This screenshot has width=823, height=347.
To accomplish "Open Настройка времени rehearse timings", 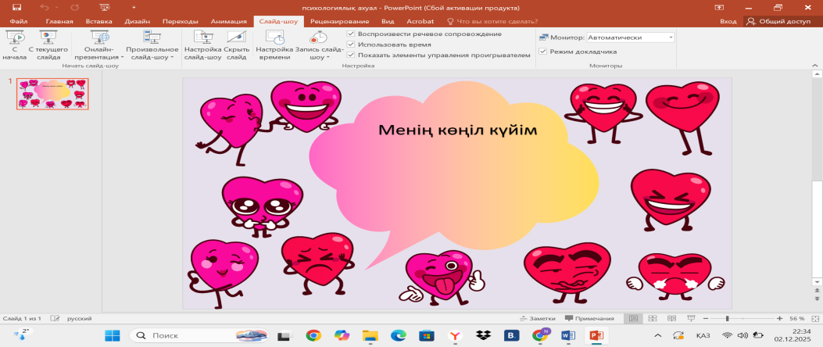I will 274,45.
